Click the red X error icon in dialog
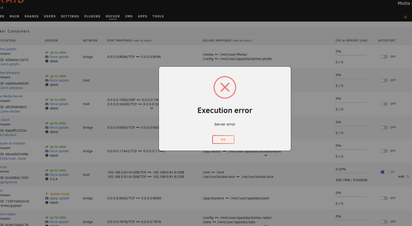The width and height of the screenshot is (412, 226). pos(225,87)
